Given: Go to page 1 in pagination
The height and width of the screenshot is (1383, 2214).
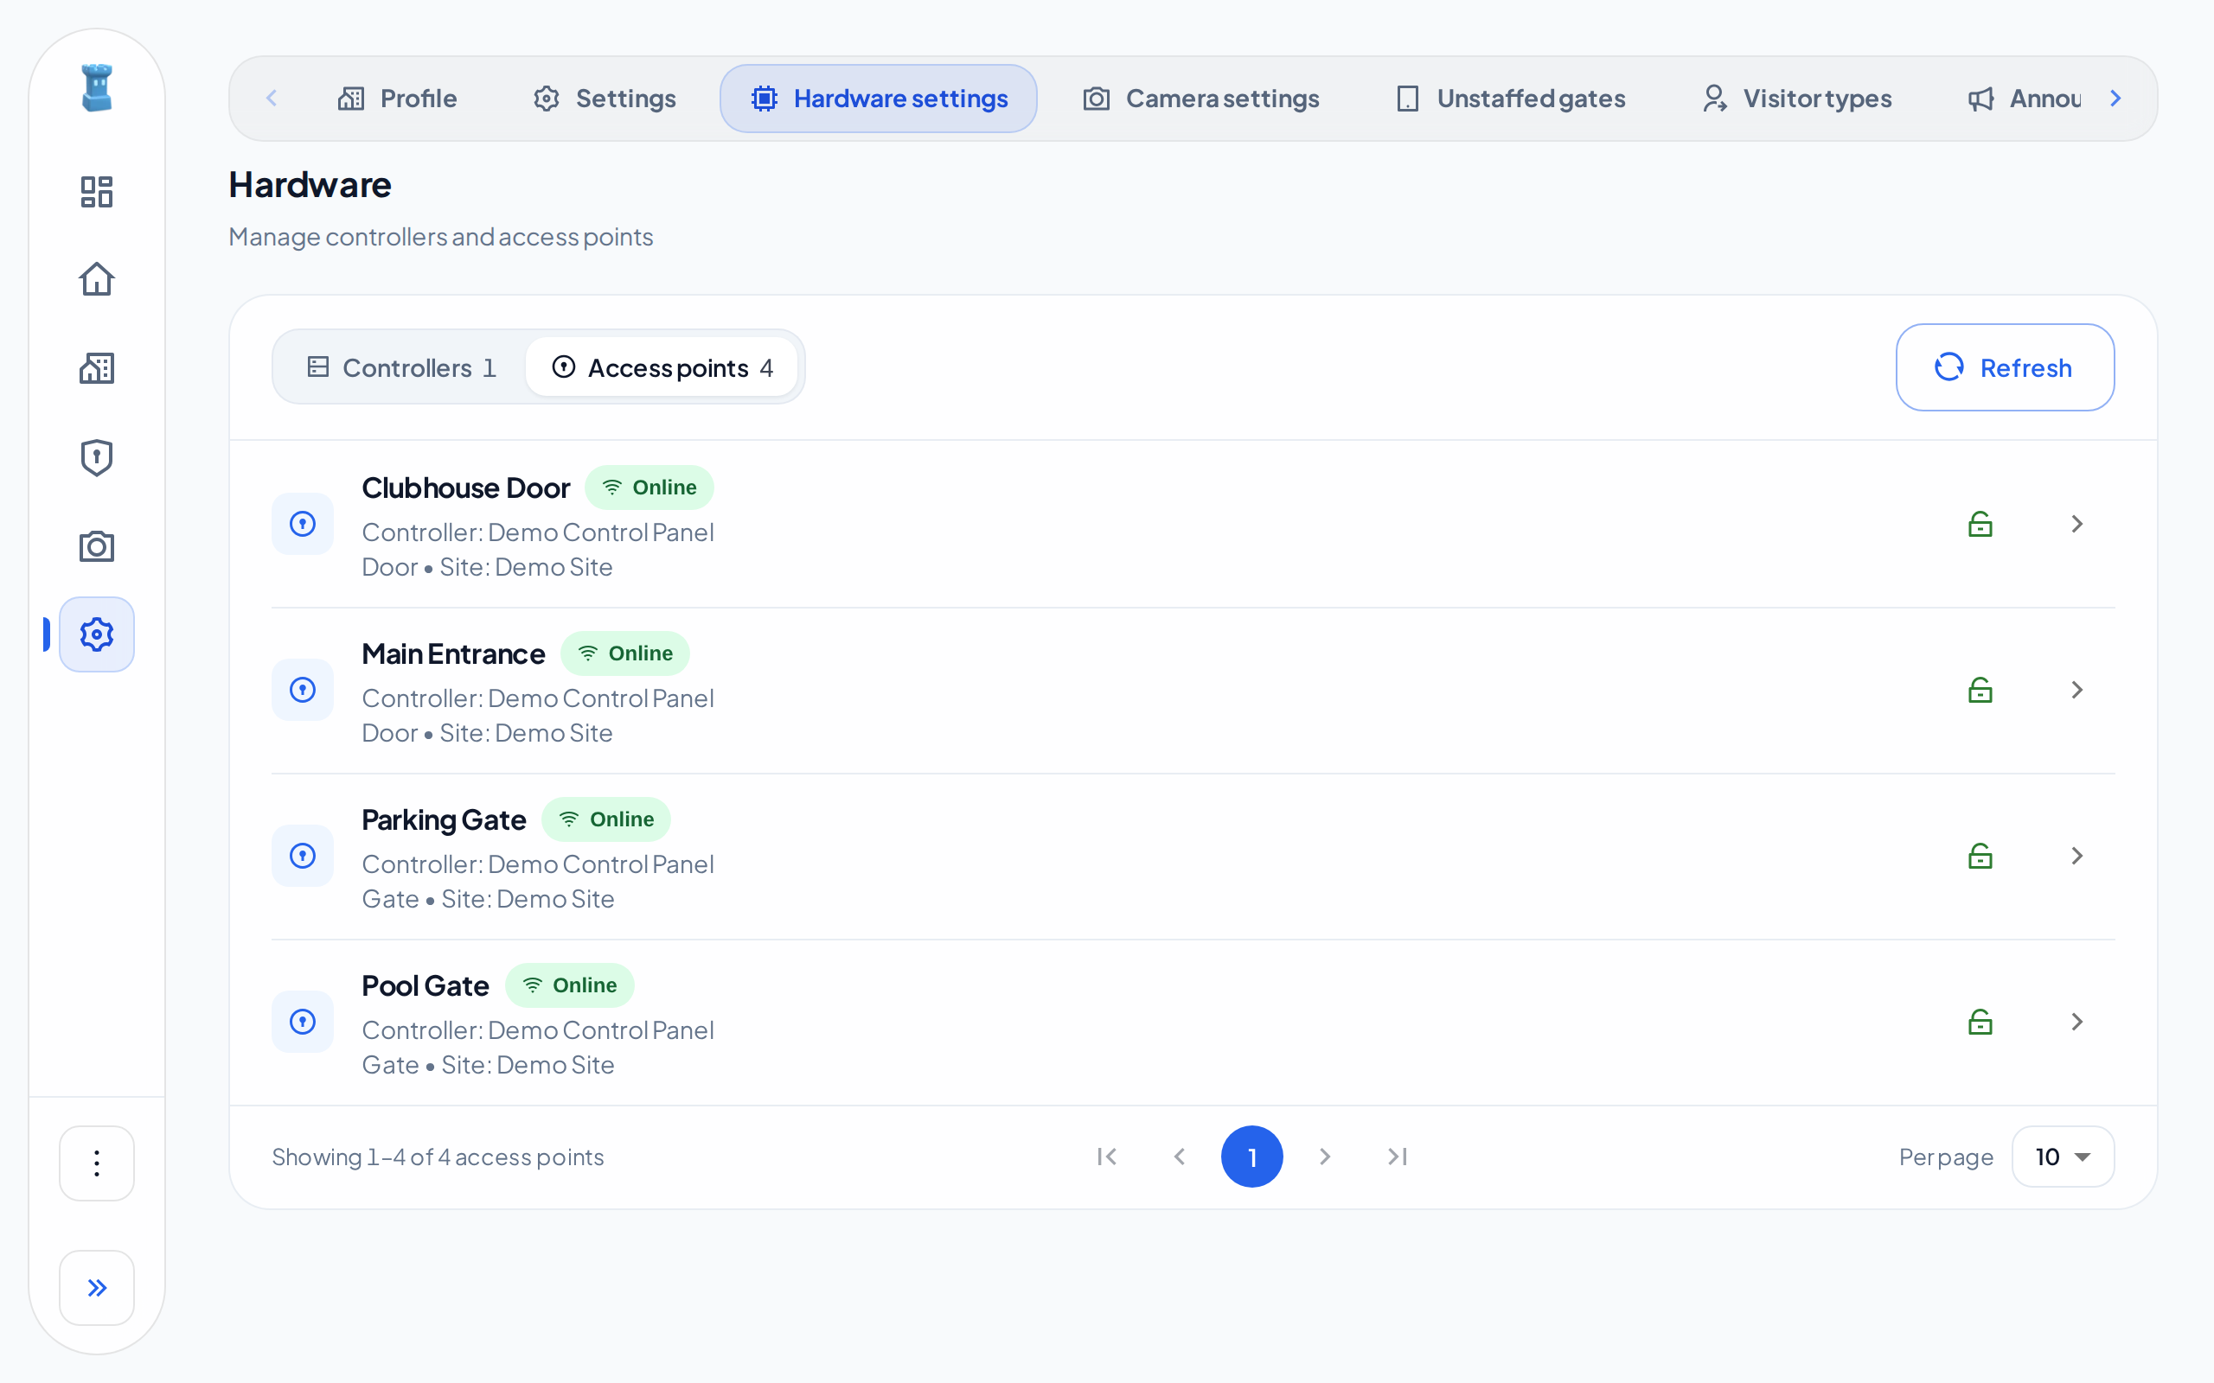Looking at the screenshot, I should coord(1251,1157).
